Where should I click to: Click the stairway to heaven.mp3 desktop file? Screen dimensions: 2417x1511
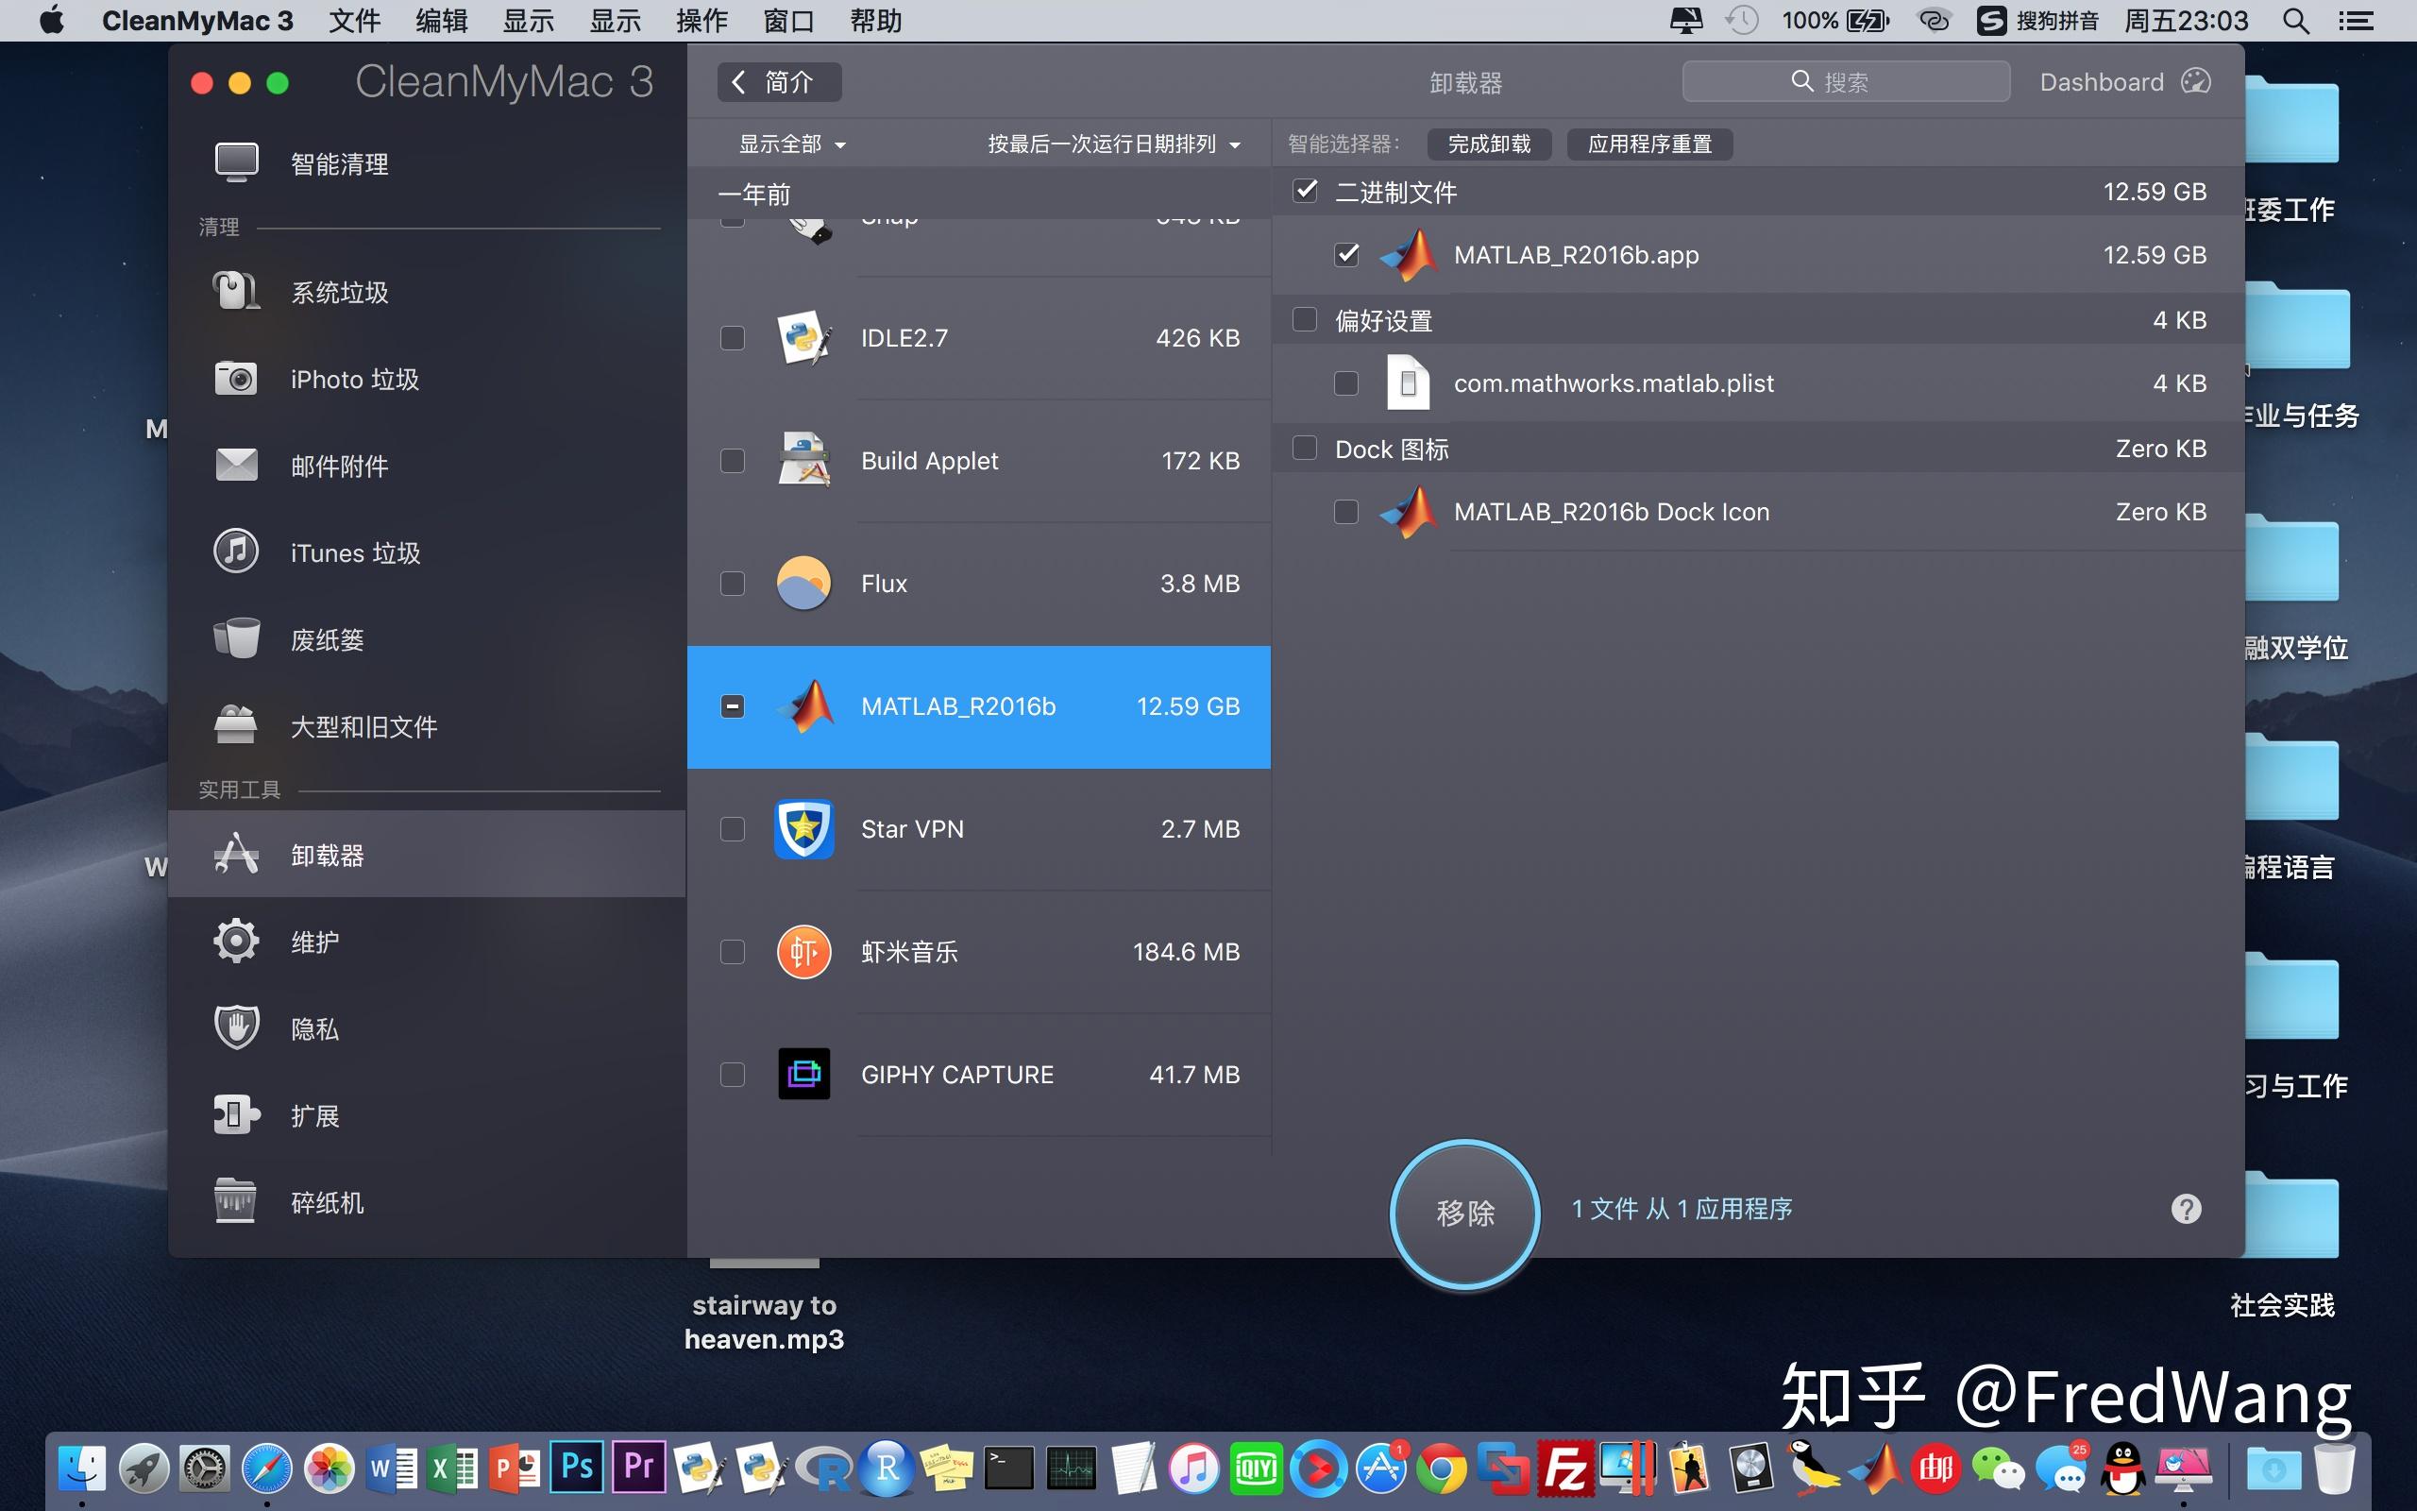click(x=764, y=1321)
